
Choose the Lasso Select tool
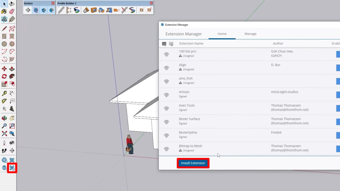coord(12,4)
